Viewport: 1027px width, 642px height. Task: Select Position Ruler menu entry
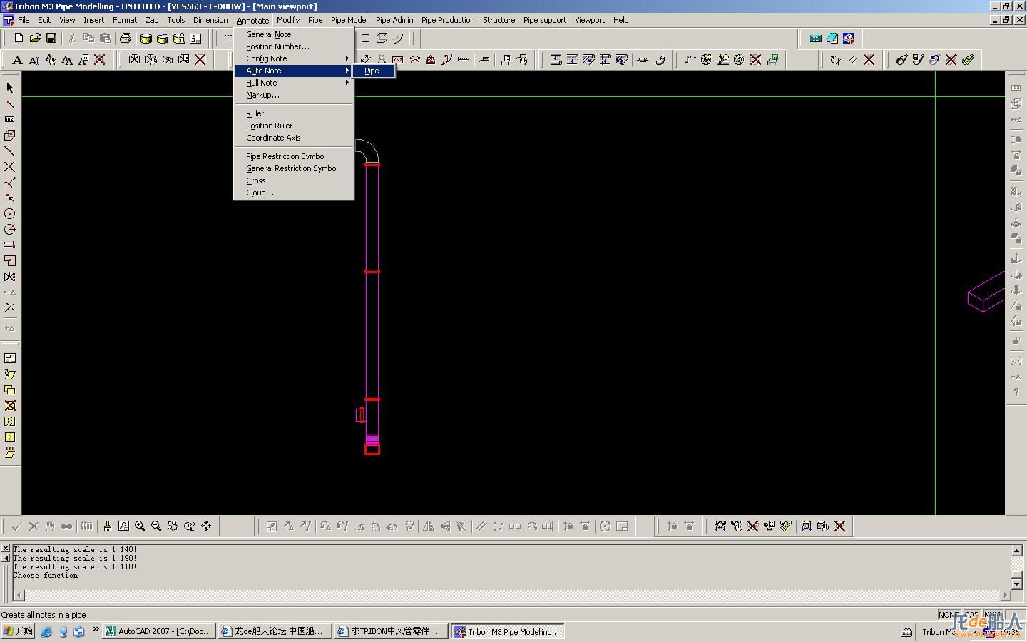pyautogui.click(x=294, y=126)
